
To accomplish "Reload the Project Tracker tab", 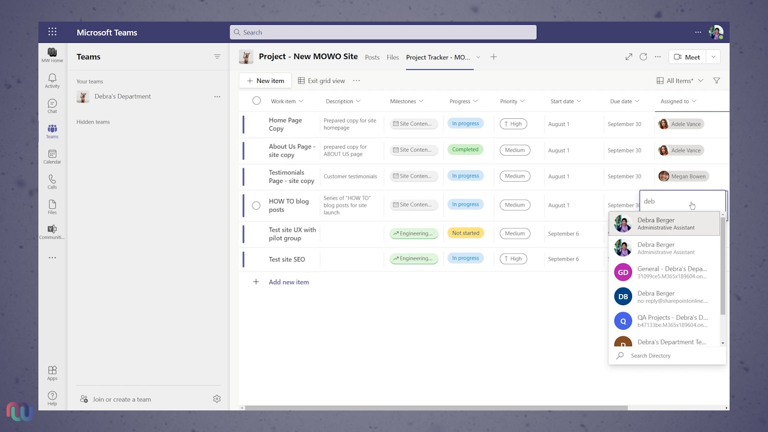I will coord(643,57).
